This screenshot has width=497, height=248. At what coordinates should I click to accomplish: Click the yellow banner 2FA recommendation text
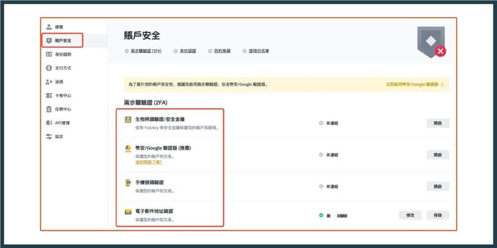coord(198,84)
